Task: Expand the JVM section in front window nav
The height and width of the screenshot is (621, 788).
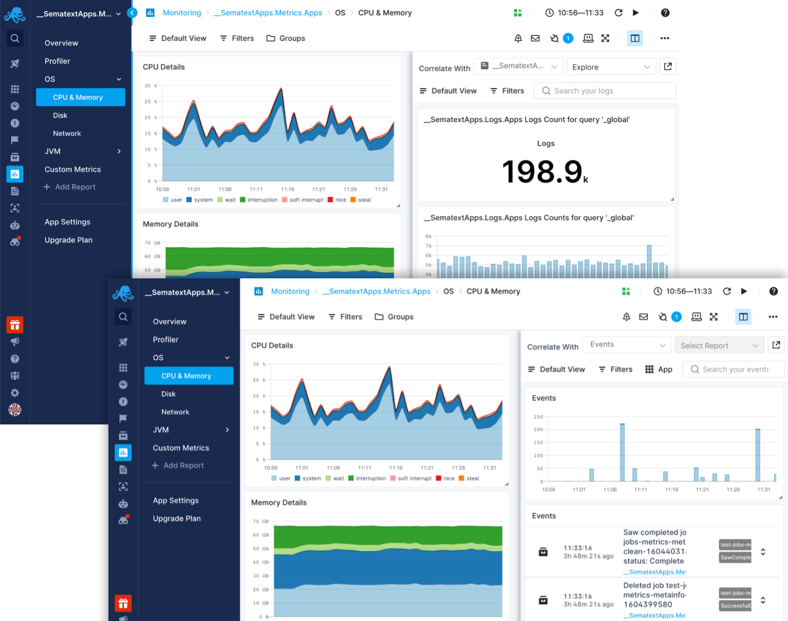Action: pyautogui.click(x=227, y=430)
